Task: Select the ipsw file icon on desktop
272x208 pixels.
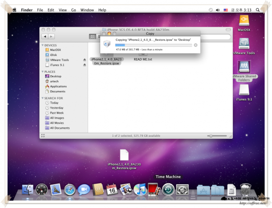Action: 124,155
